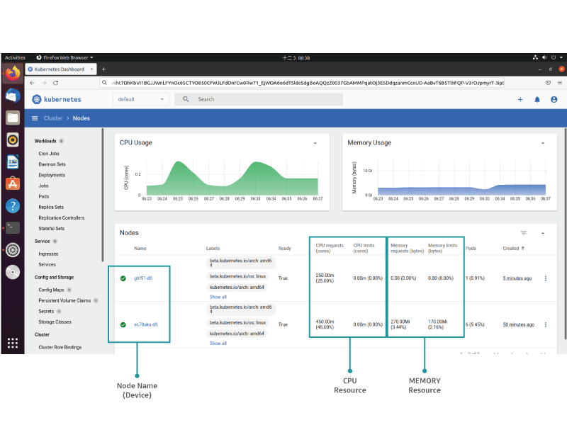Open the user account icon
Viewport: 567px width, 425px height.
554,99
